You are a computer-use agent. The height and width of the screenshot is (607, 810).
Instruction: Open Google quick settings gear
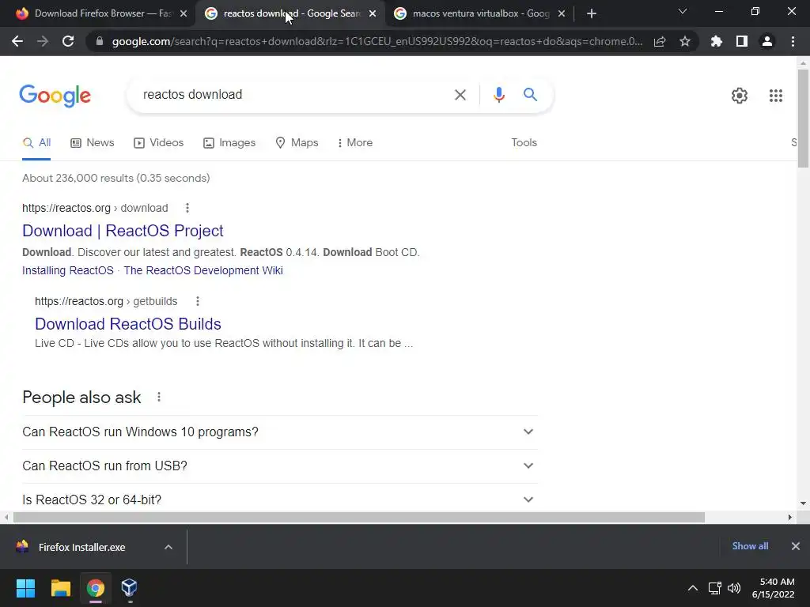(740, 96)
